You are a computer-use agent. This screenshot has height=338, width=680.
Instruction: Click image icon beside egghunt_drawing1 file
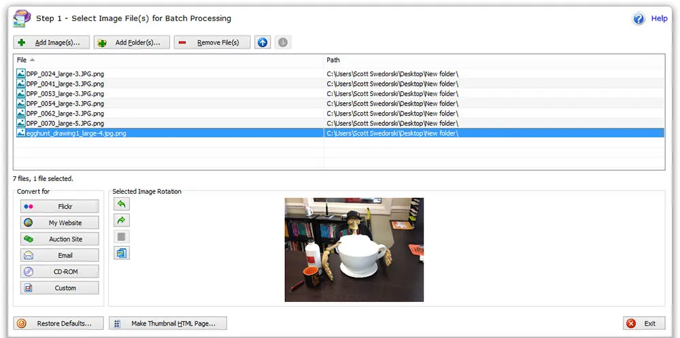pos(21,133)
